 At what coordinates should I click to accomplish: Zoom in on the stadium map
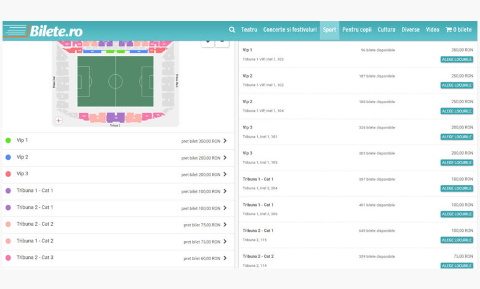[x=208, y=42]
